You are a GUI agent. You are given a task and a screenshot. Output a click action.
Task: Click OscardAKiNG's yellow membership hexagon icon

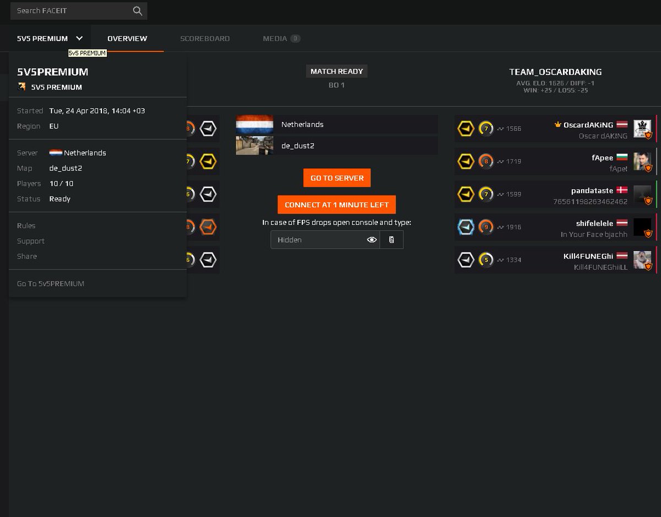click(x=466, y=129)
